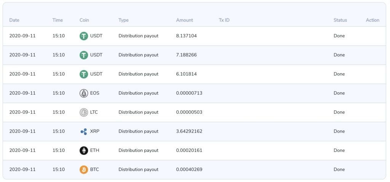
Task: Click the Tx ID column header
Action: [x=224, y=20]
